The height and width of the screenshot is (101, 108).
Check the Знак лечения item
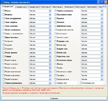(x=4, y=26)
